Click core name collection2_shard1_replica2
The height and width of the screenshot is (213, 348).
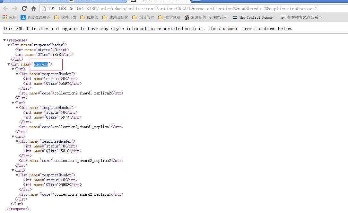[x=83, y=93]
